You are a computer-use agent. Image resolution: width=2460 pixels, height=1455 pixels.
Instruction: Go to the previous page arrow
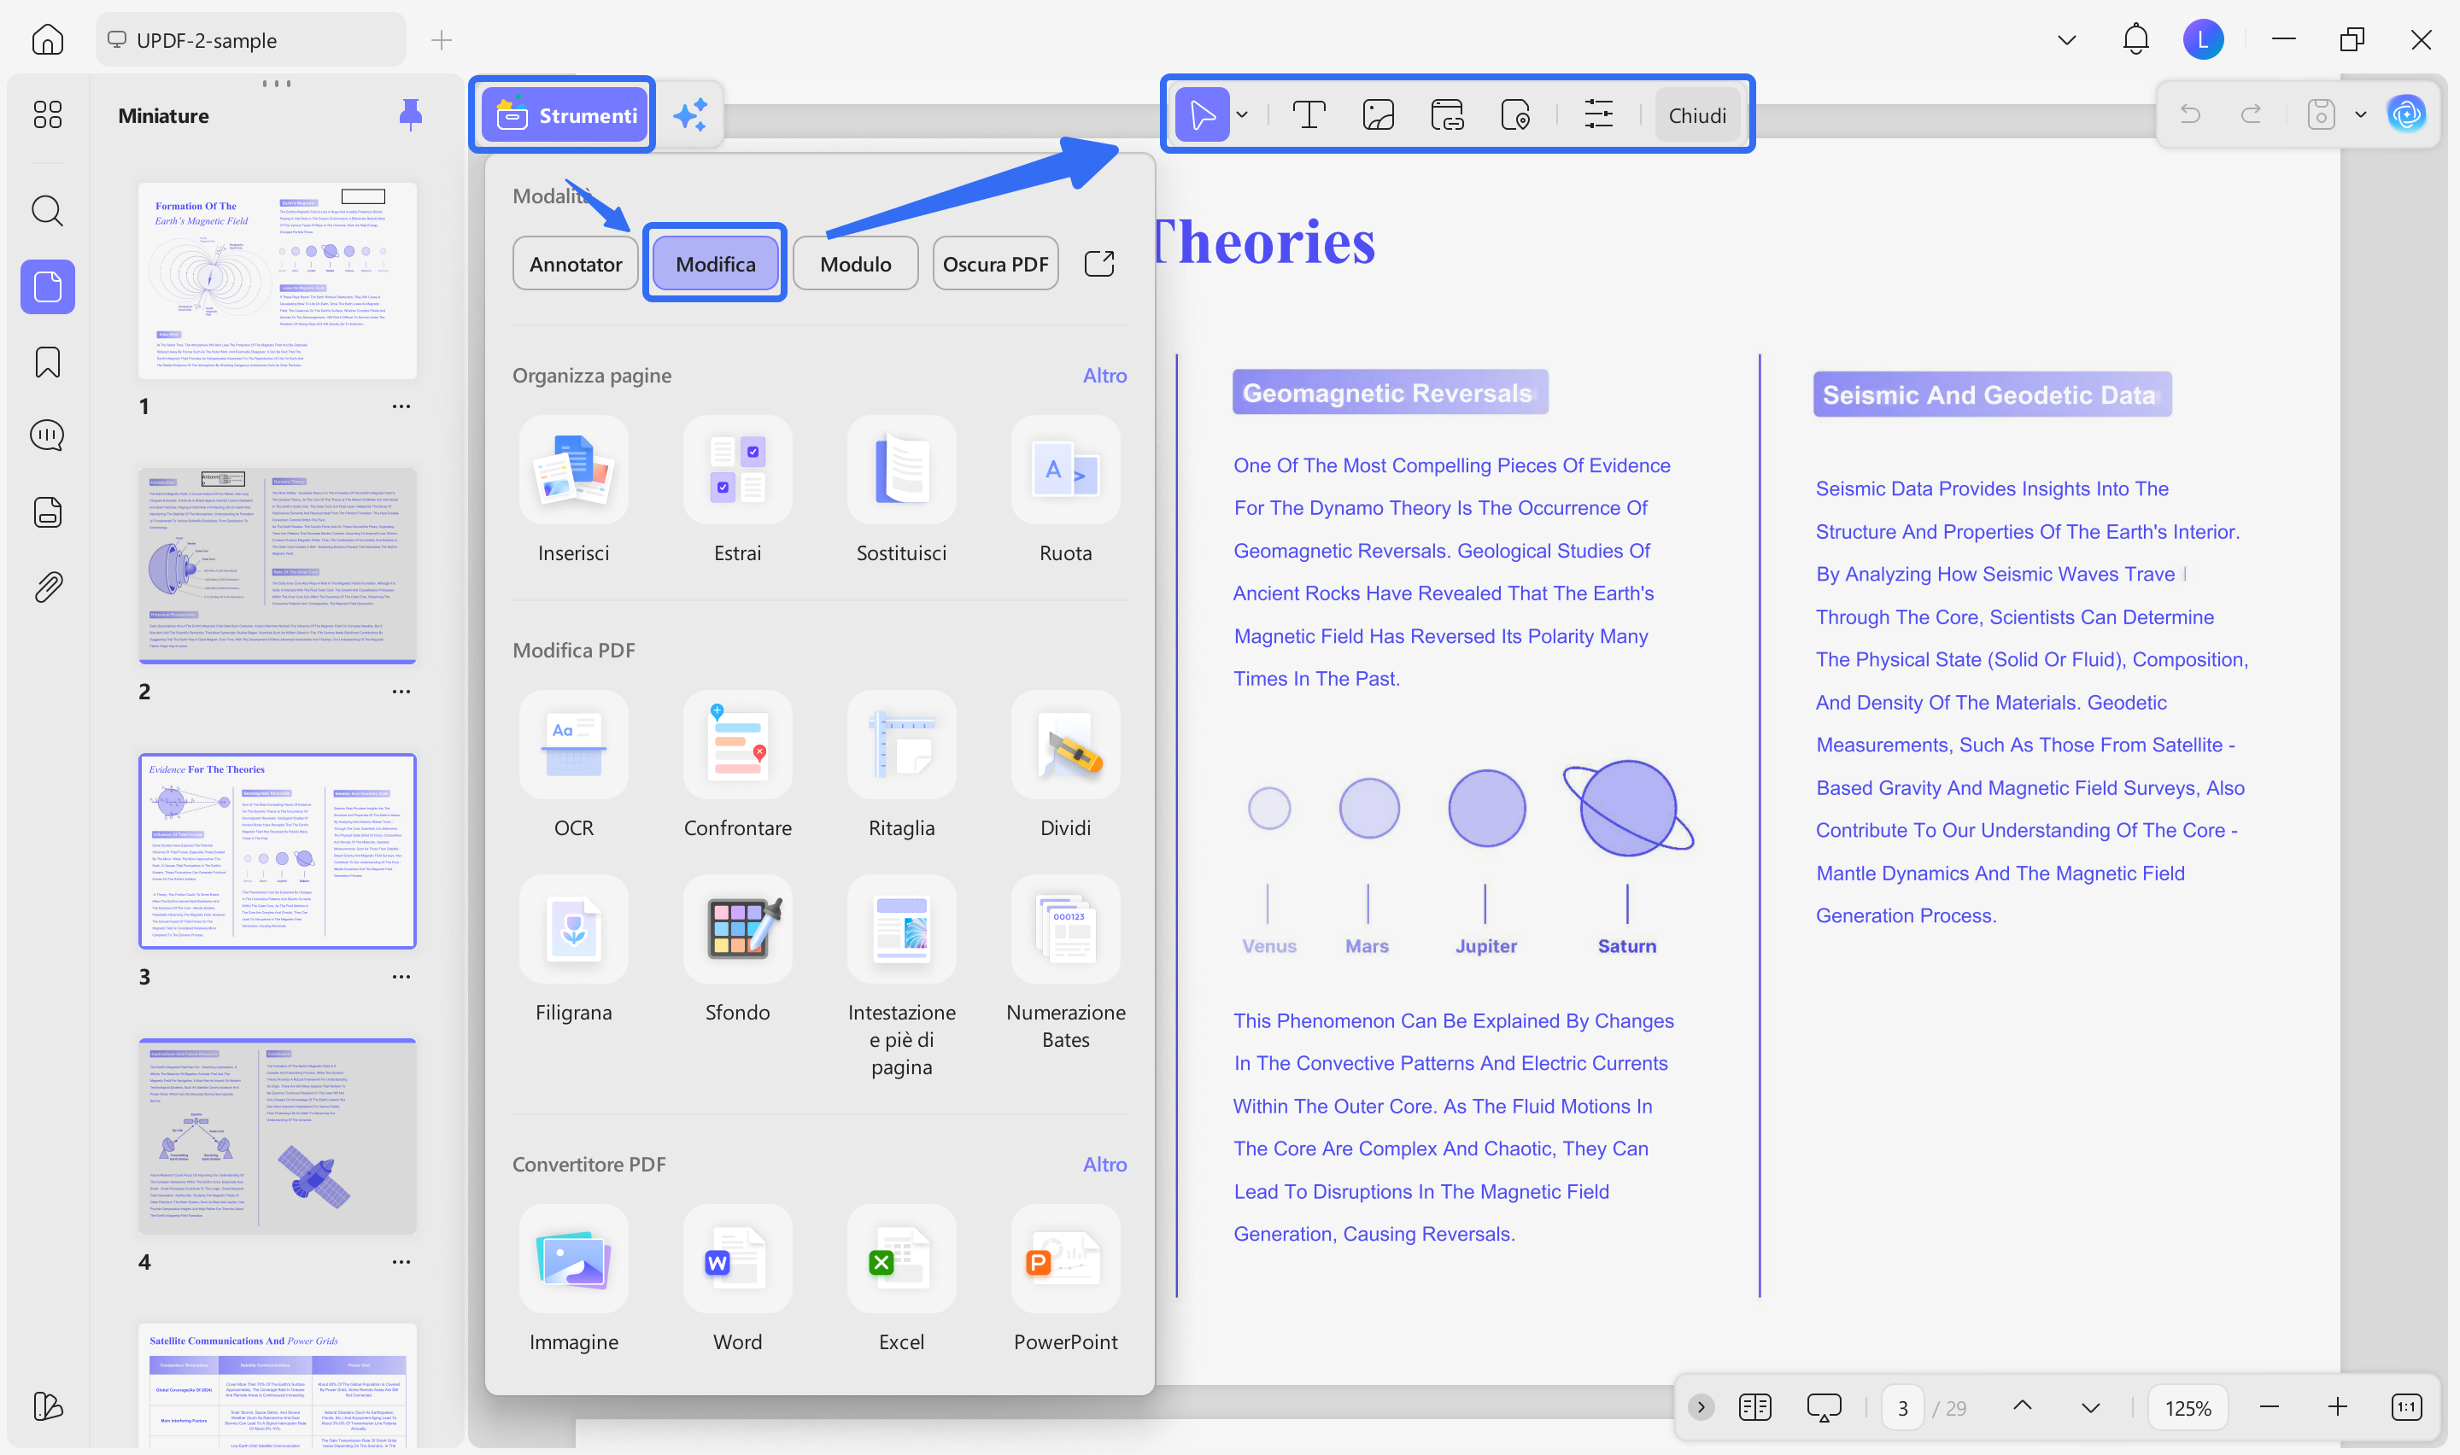[x=2022, y=1406]
